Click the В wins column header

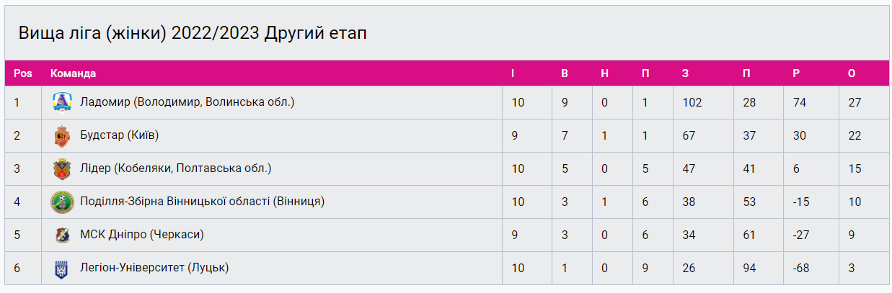[x=565, y=73]
